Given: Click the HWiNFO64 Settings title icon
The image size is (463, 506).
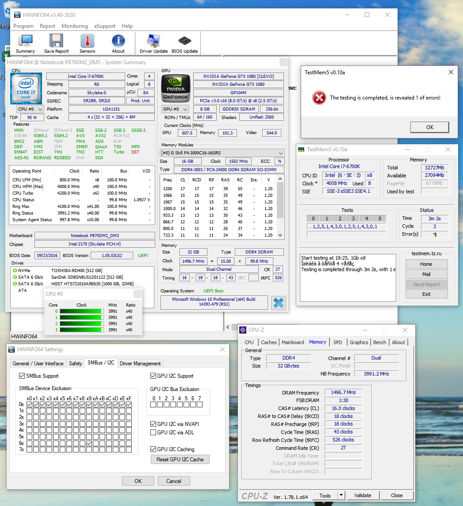Looking at the screenshot, I should (x=11, y=349).
